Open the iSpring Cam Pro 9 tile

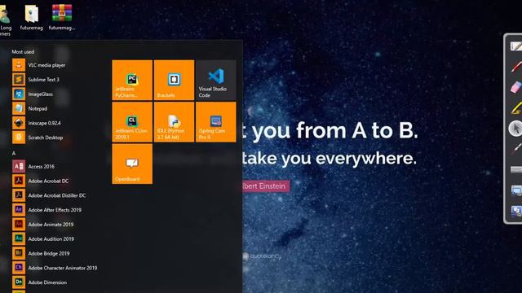point(216,122)
